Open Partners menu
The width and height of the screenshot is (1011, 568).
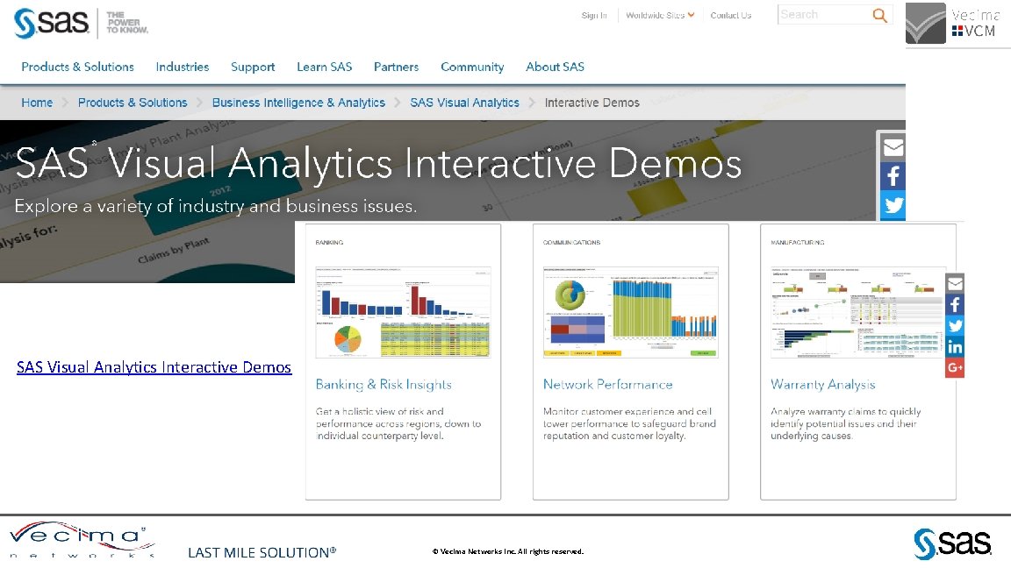coord(396,67)
